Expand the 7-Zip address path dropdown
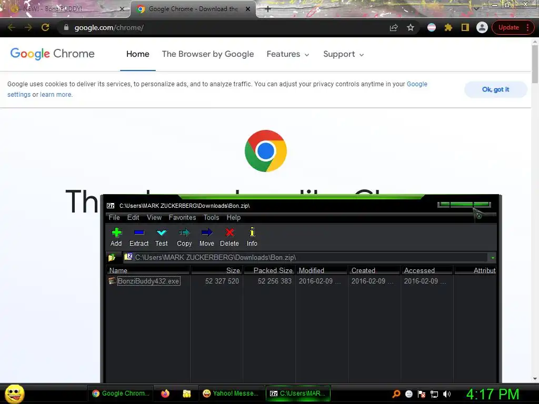The image size is (539, 404). pyautogui.click(x=493, y=258)
